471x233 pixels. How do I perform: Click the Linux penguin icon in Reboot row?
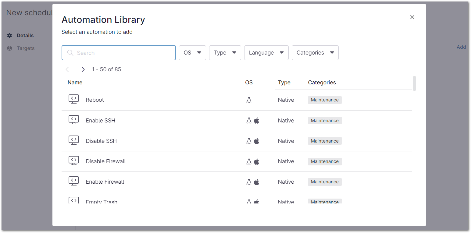(x=249, y=100)
